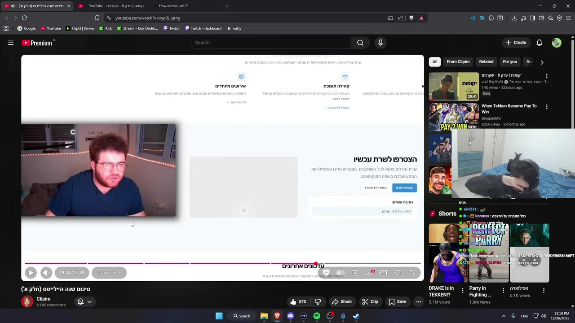Toggle closed captions on the player

[x=355, y=272]
